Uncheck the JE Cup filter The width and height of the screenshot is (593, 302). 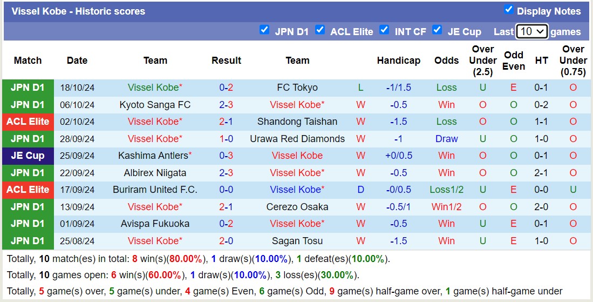437,30
